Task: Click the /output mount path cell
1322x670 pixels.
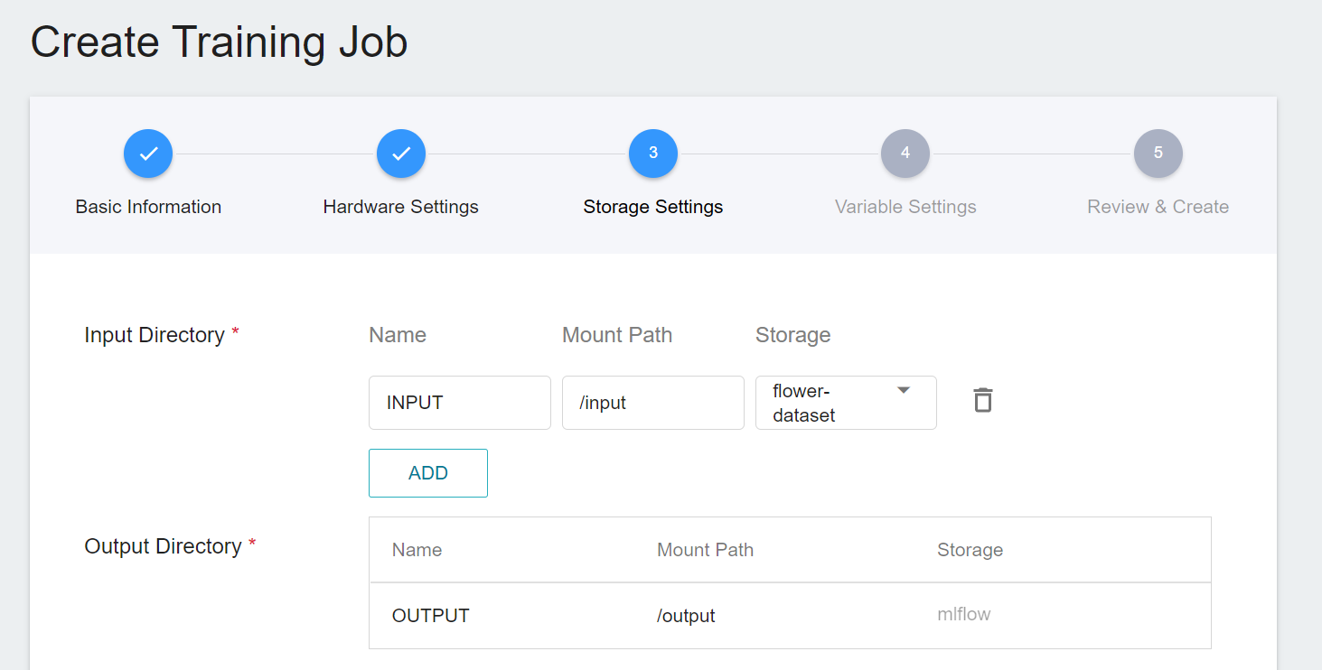Action: (686, 616)
